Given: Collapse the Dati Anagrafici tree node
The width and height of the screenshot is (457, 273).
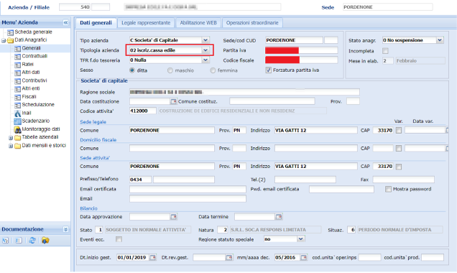Looking at the screenshot, I should [4, 41].
